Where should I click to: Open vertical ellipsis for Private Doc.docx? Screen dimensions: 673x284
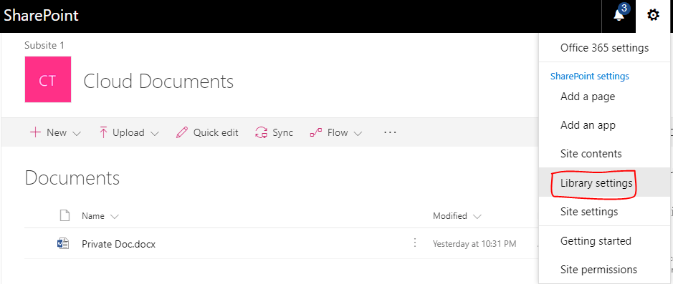click(x=414, y=243)
